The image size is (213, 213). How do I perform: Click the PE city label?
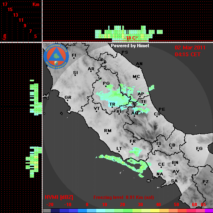pos(162,109)
